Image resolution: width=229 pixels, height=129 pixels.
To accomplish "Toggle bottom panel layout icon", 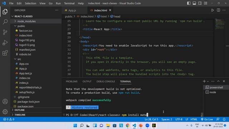I will point(194,3).
